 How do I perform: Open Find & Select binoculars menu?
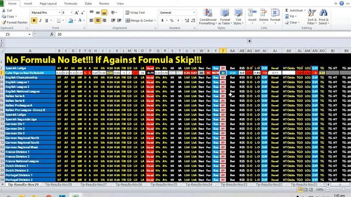tap(324, 17)
